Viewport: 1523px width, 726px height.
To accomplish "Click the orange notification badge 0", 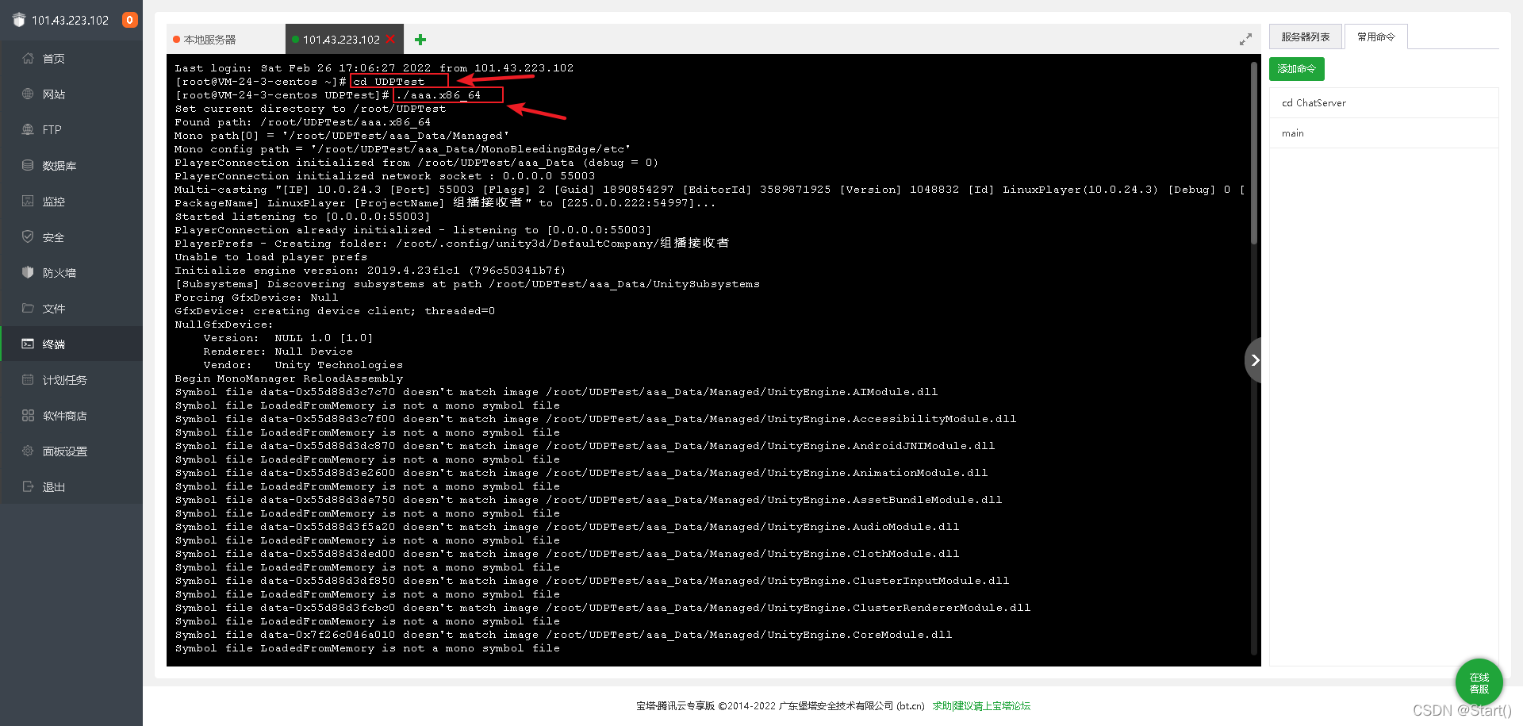I will 130,20.
